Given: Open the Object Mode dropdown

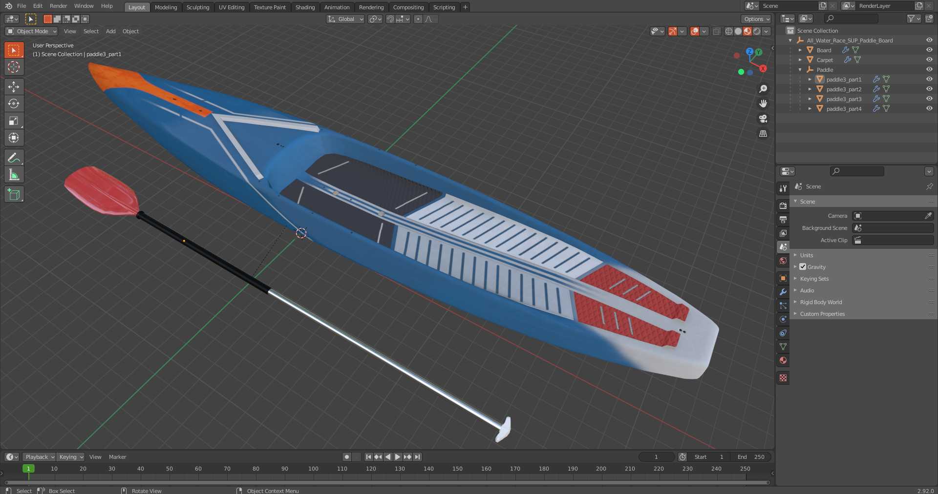Looking at the screenshot, I should pos(32,31).
